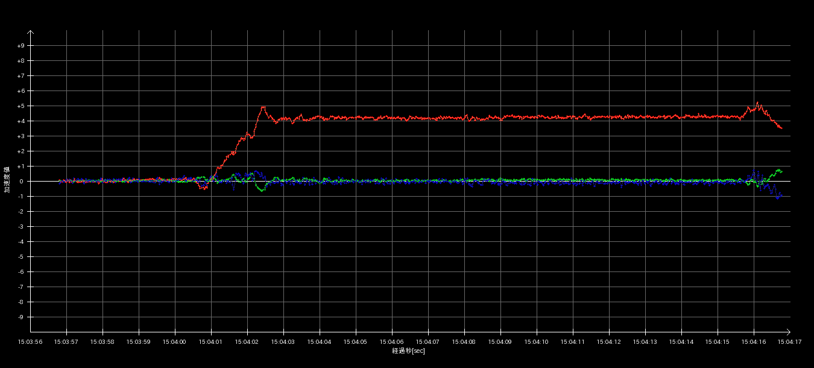814x368 pixels.
Task: Select the 15:04:12 x-axis tick label
Action: click(609, 342)
